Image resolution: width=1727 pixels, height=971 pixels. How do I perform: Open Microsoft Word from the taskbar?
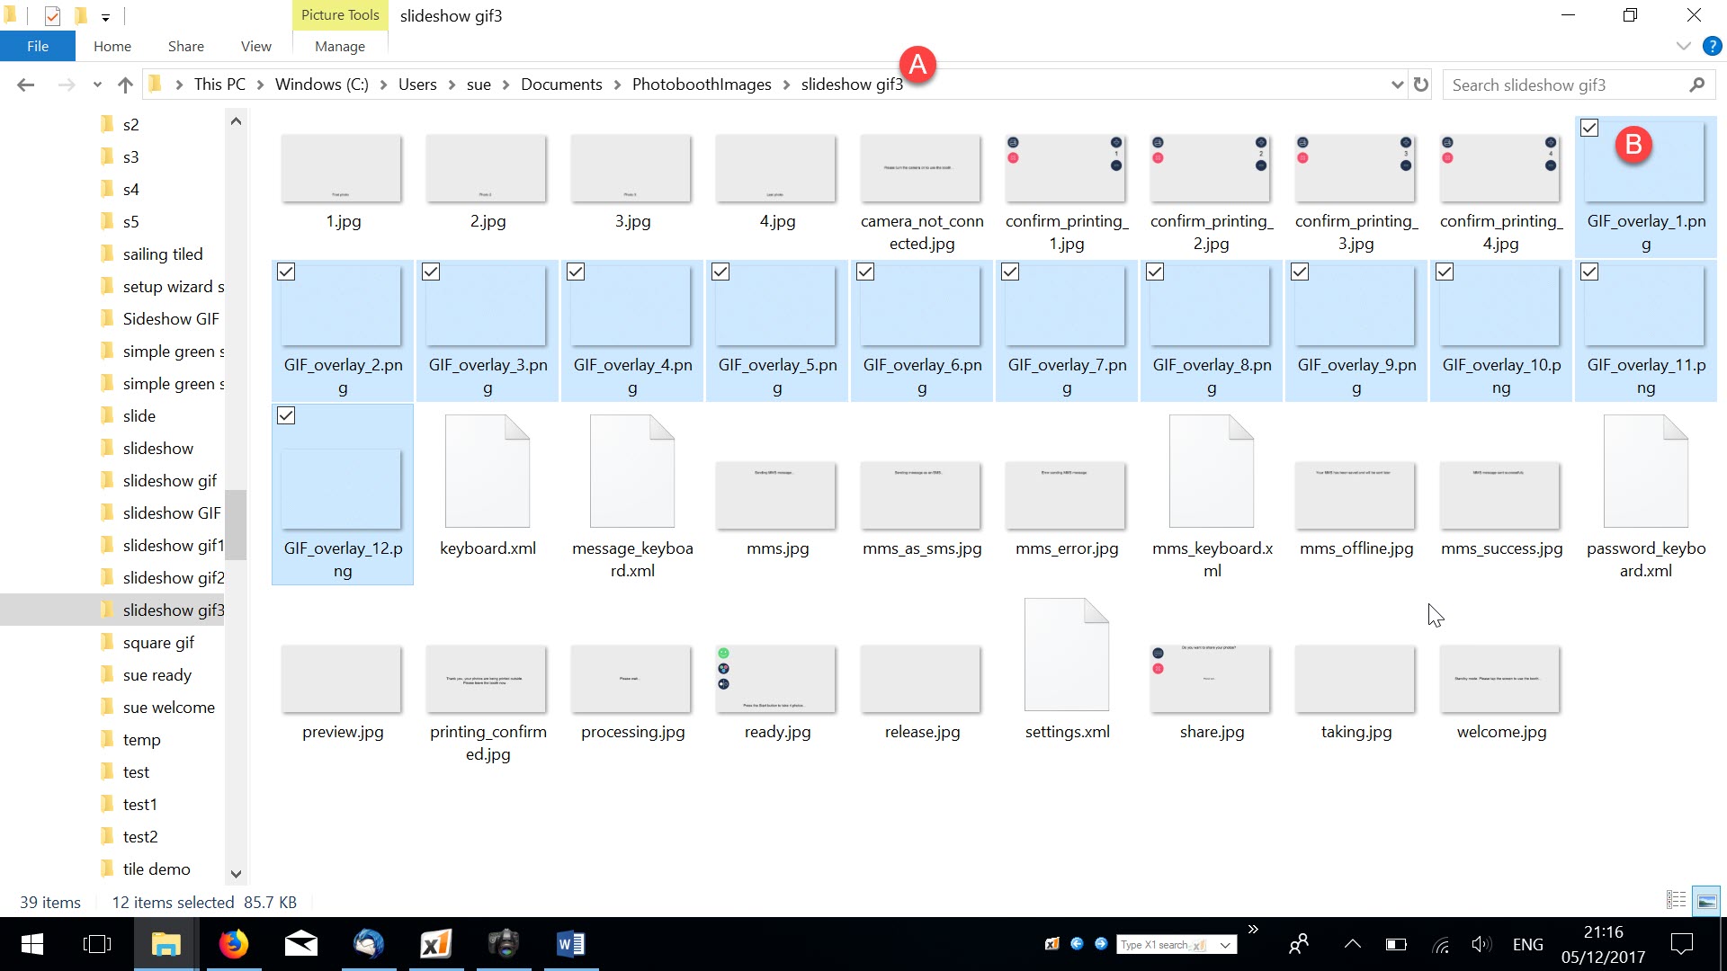[571, 944]
